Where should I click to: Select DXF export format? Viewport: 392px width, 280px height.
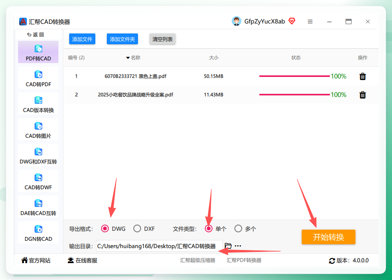pos(137,228)
